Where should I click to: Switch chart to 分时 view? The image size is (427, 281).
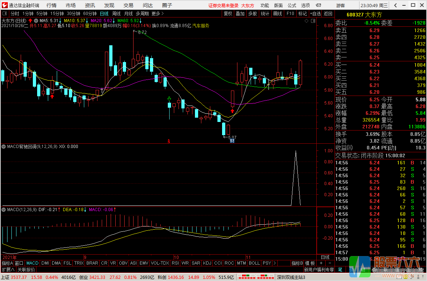pos(15,14)
